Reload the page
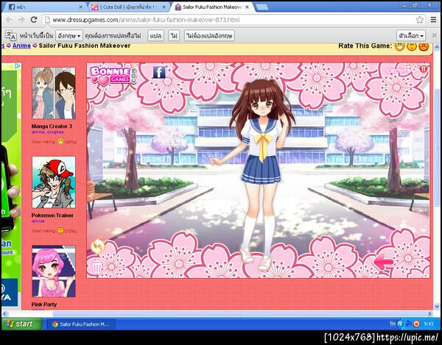Screen dimensions: 442x345 click(x=34, y=20)
